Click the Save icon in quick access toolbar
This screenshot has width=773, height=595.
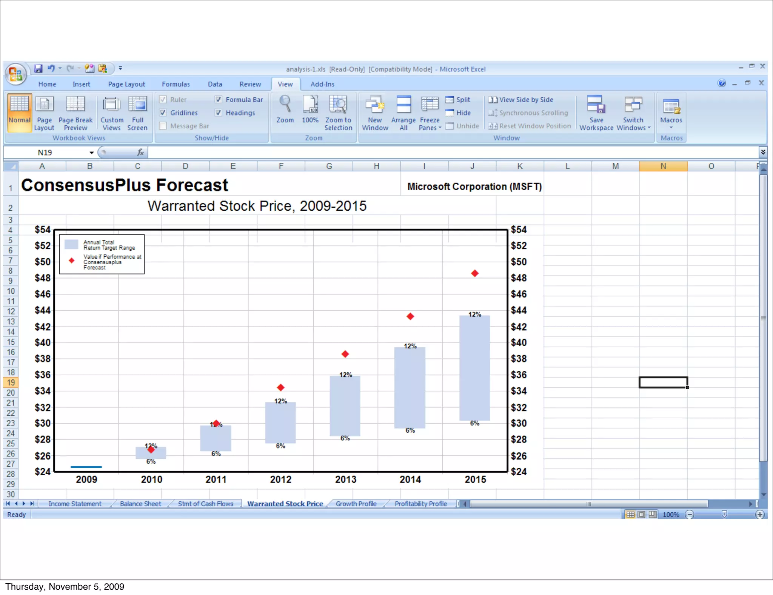(x=38, y=68)
